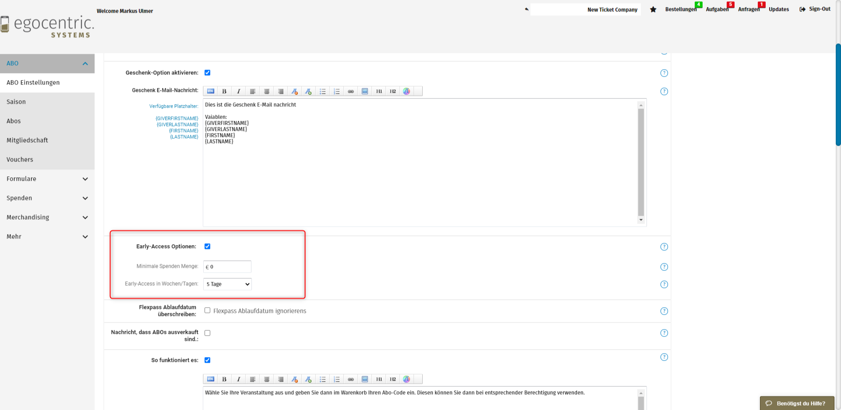
Task: Open the Early-Access Wochen/Tagen dropdown
Action: coord(227,284)
